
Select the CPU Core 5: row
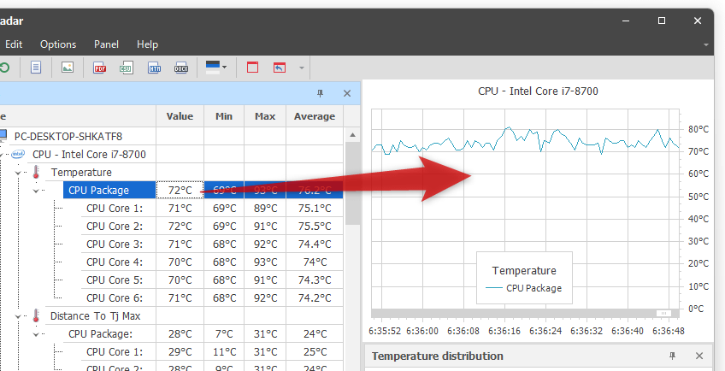pos(115,280)
